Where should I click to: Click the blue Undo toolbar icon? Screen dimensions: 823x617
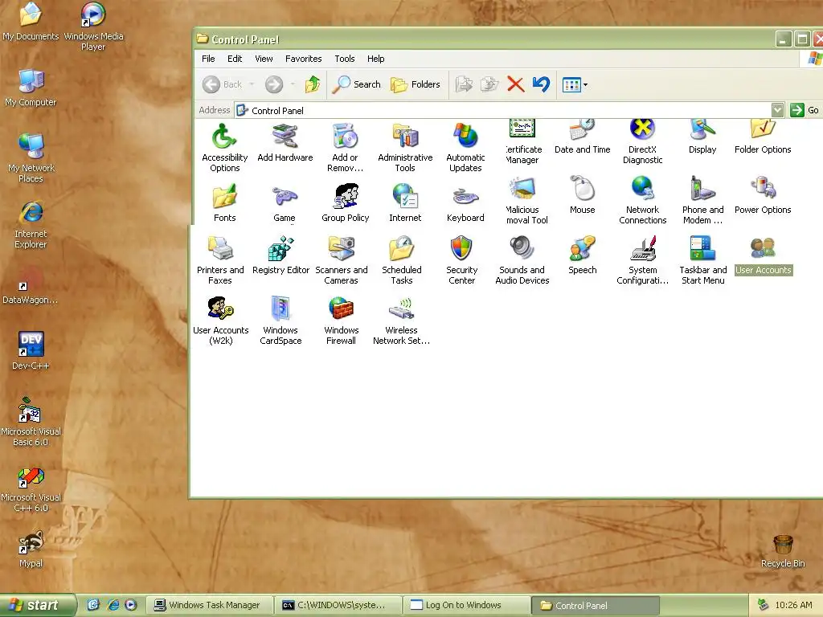point(541,84)
